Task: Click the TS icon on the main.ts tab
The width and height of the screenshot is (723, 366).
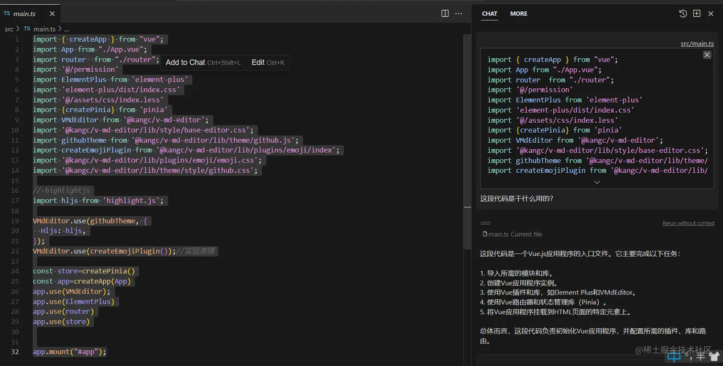Action: pyautogui.click(x=7, y=14)
